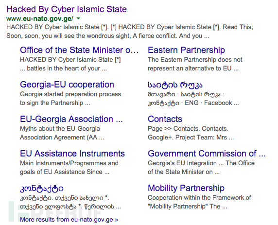This screenshot has width=278, height=225.
Task: Open the 'EU-Georgia Association ...' sitelink
Action: (x=71, y=119)
